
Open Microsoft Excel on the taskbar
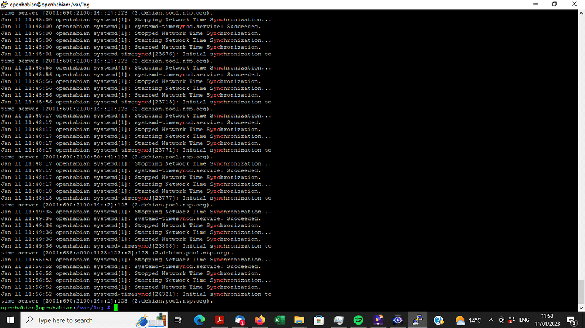[279, 320]
